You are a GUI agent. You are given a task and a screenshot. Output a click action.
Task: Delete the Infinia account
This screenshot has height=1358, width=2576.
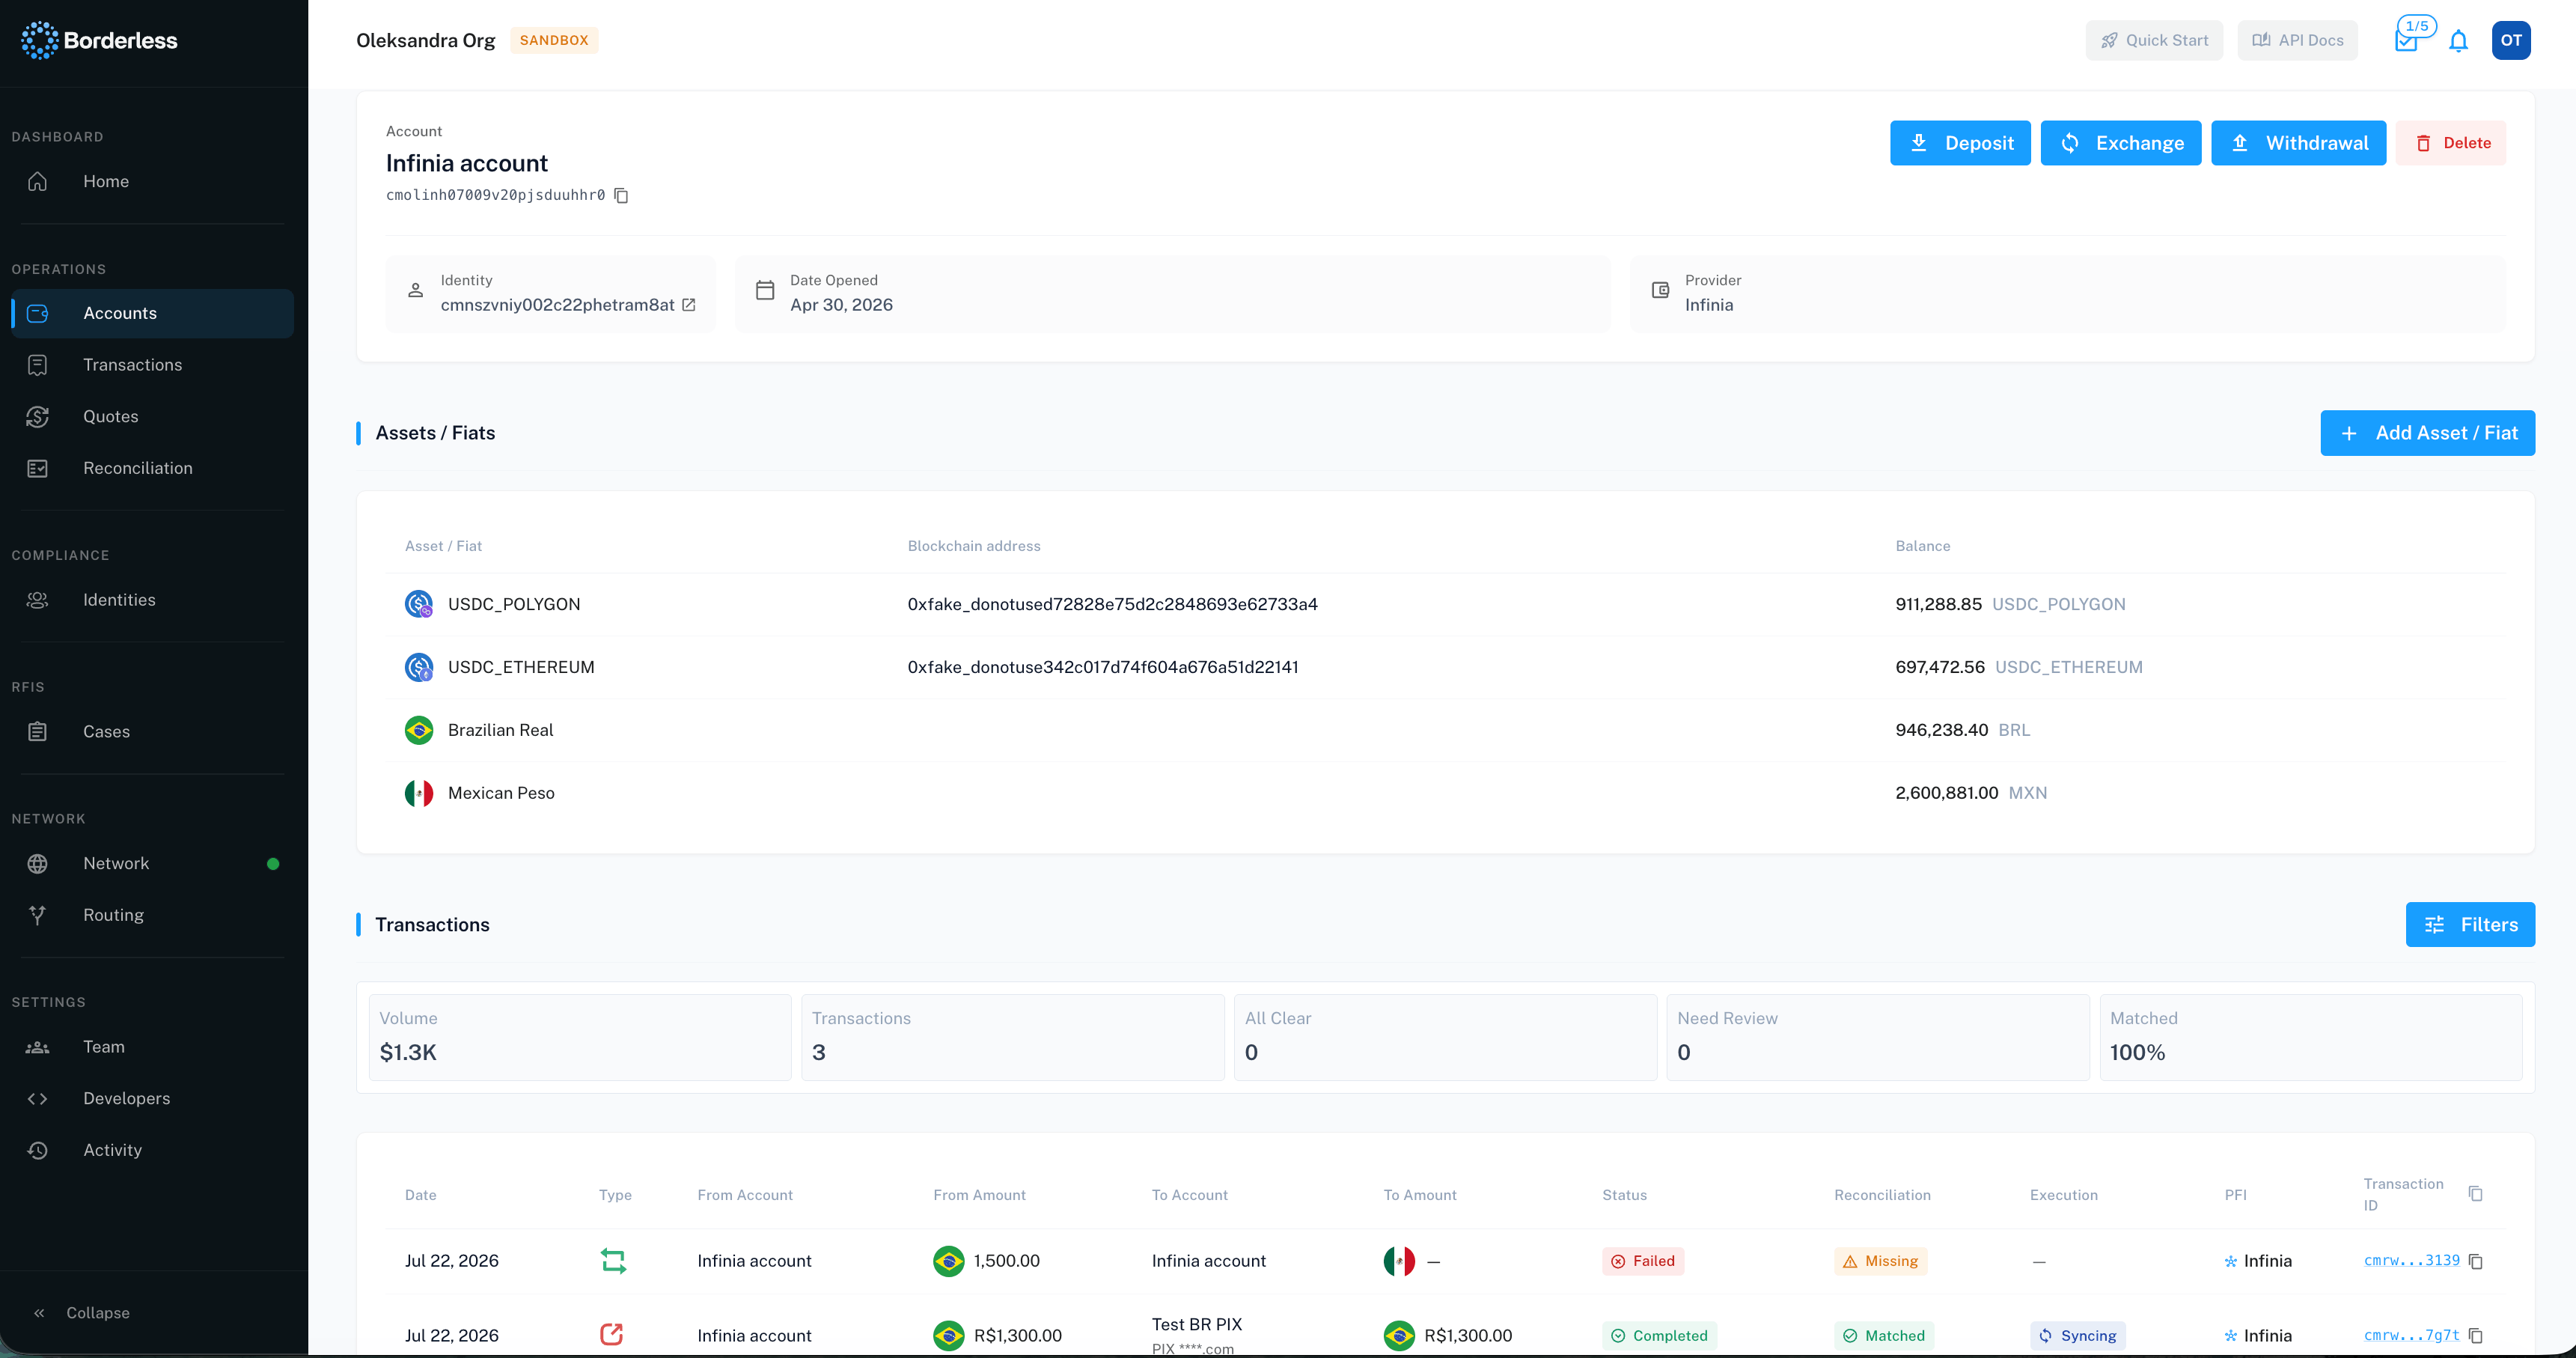click(x=2451, y=143)
